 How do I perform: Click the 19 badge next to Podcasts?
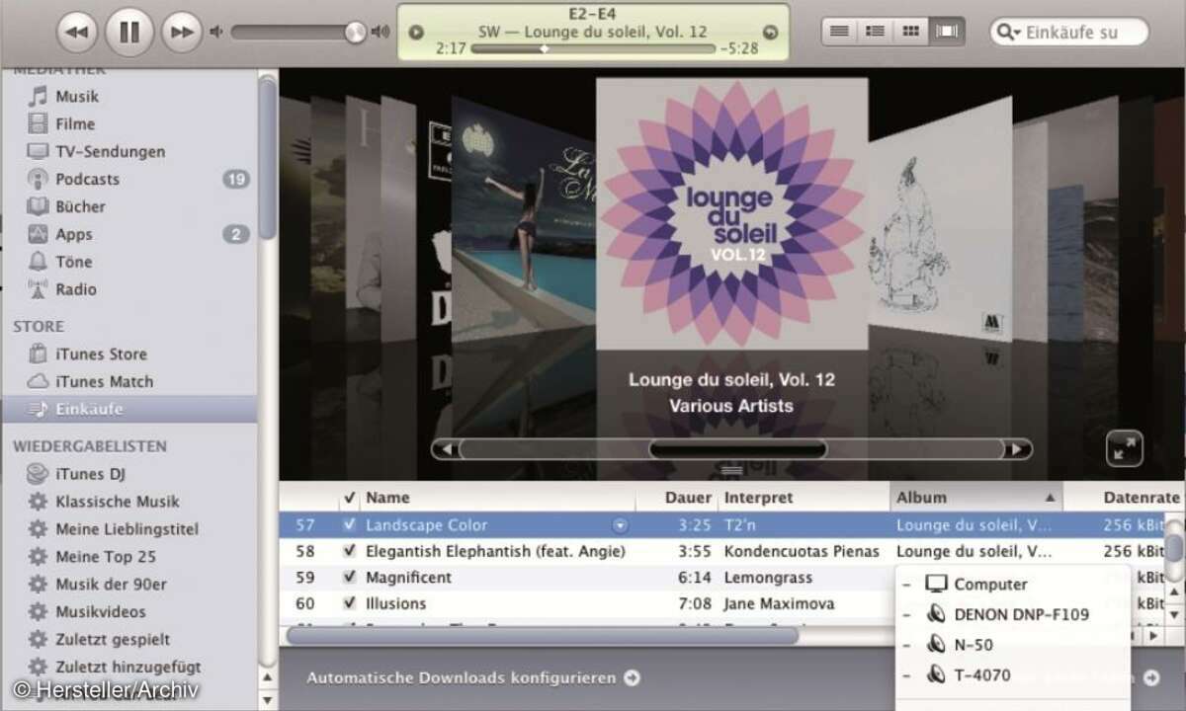235,179
